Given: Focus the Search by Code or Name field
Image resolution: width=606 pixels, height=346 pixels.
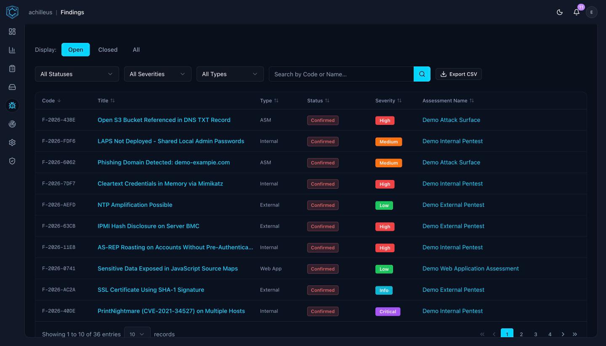Looking at the screenshot, I should 341,74.
